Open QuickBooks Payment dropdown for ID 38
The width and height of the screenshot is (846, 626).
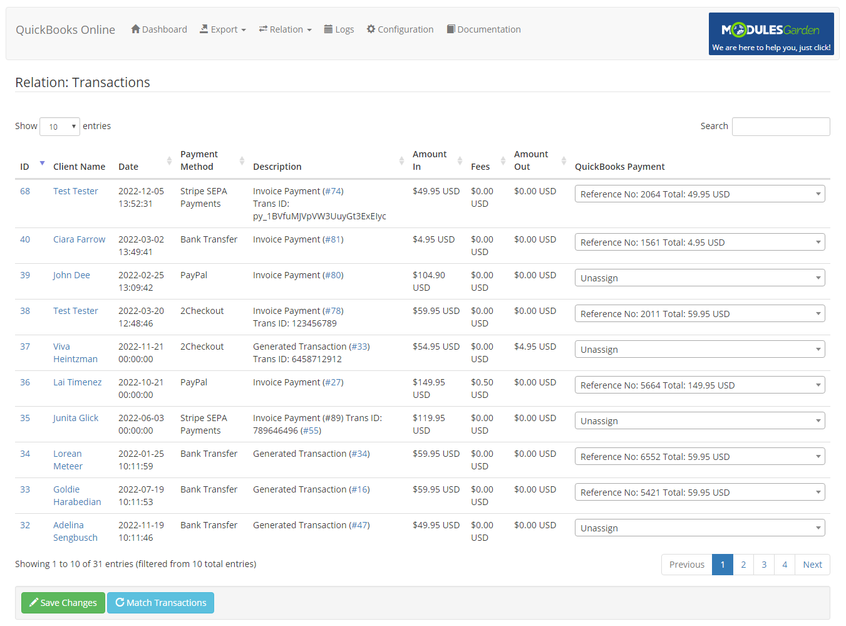pyautogui.click(x=699, y=314)
